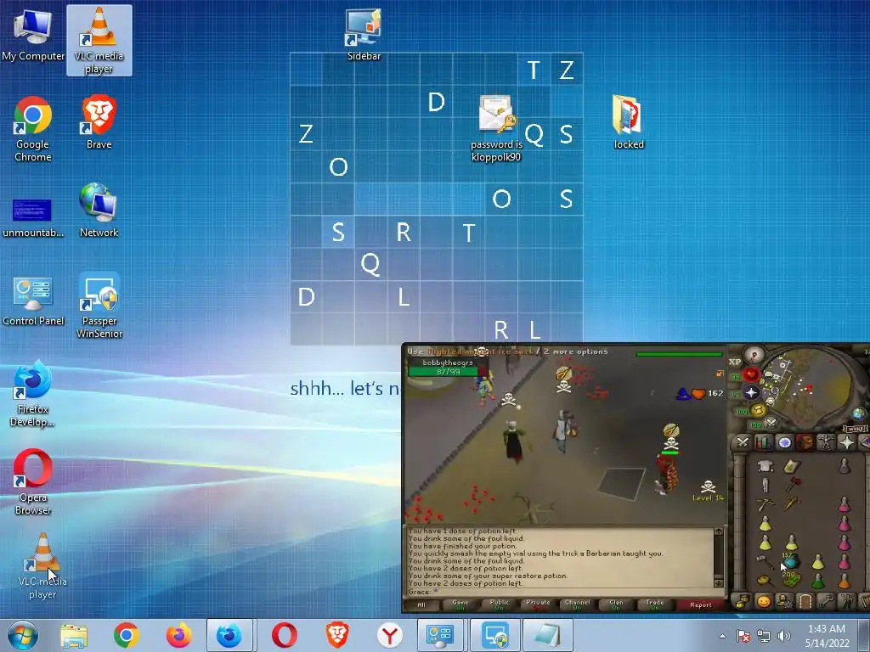The image size is (870, 652).
Task: Select the My Computer desktop icon
Action: coord(33,34)
